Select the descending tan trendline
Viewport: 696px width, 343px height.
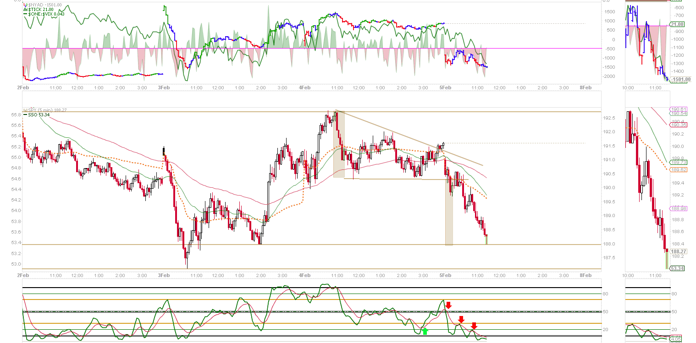point(409,138)
